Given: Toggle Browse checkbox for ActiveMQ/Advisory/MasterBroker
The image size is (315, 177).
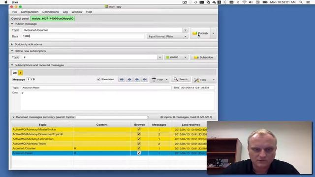Looking at the screenshot, I should [139, 129].
